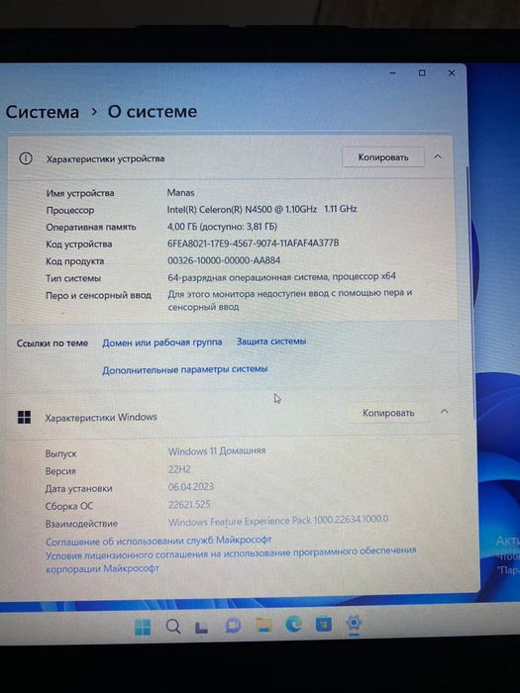Open Дополнительные параметры системы link
The image size is (520, 693).
pos(185,369)
